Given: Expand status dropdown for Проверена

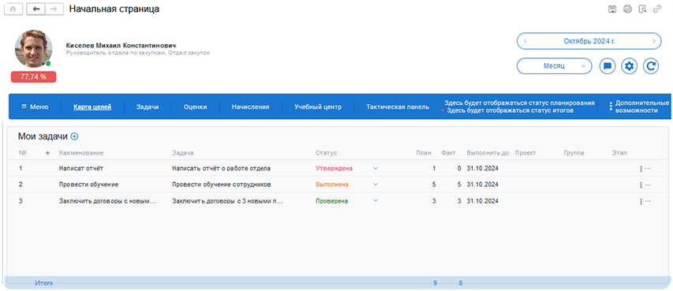Looking at the screenshot, I should 376,200.
